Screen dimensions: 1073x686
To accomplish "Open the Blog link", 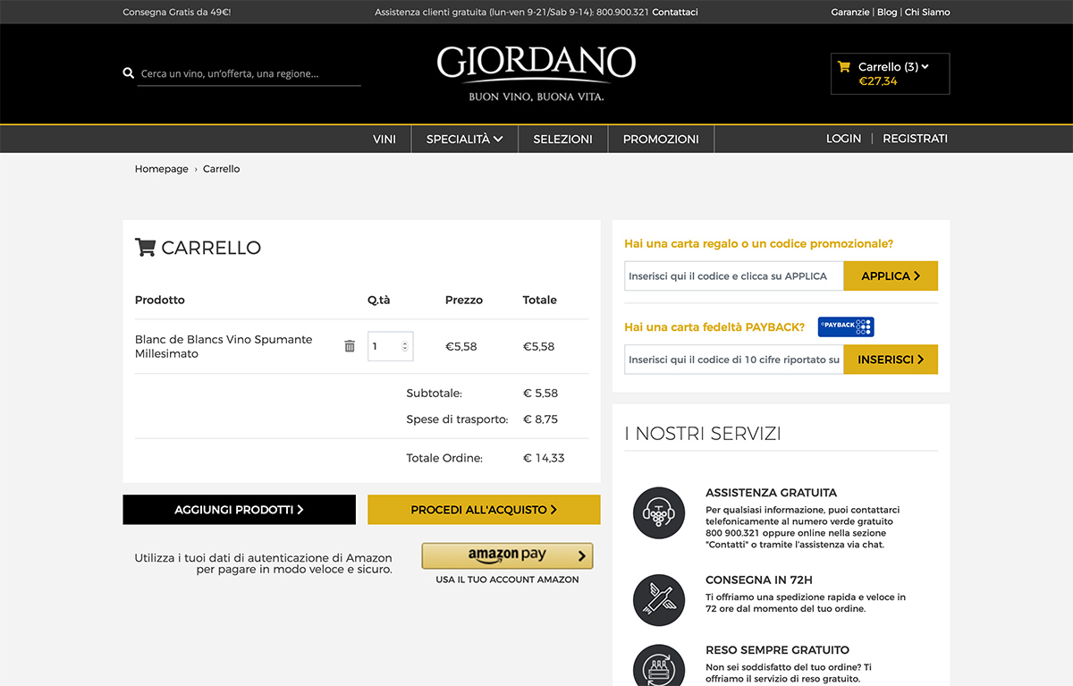I will pyautogui.click(x=887, y=13).
